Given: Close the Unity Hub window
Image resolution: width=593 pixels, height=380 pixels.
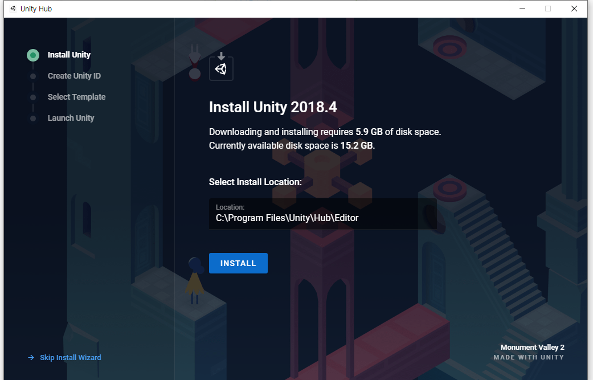Looking at the screenshot, I should 574,9.
